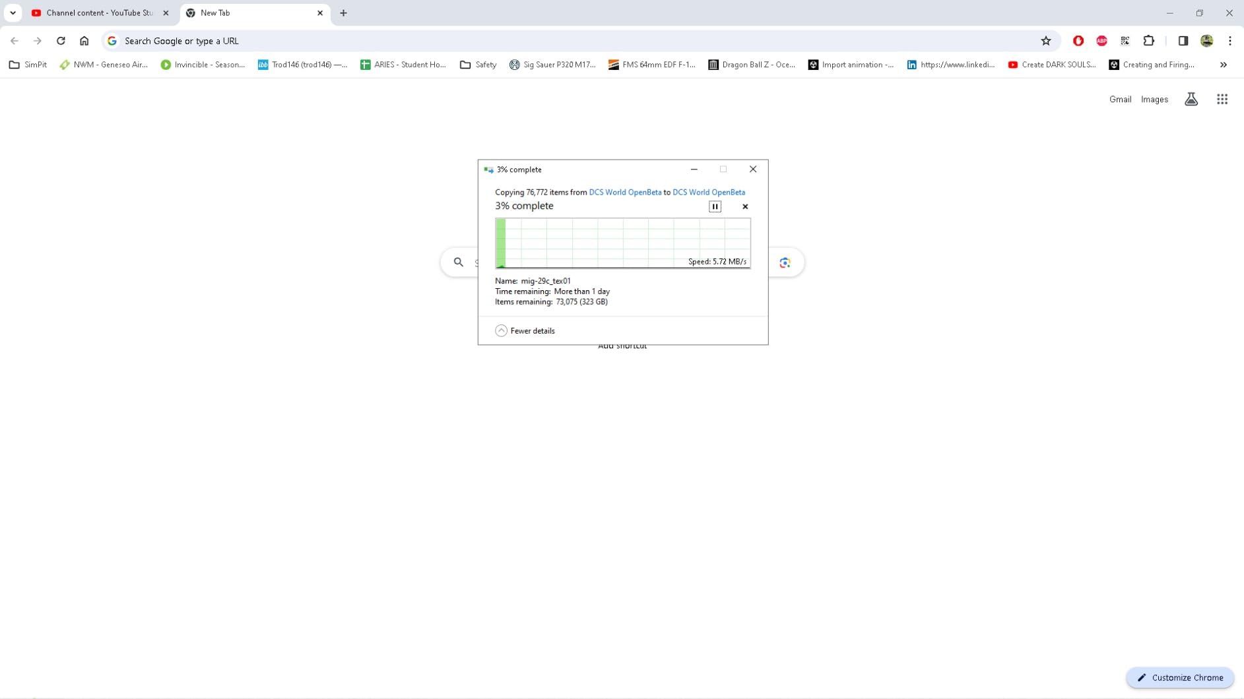Open the SimPit bookmarks folder
Viewport: 1244px width, 699px height.
pyautogui.click(x=28, y=65)
